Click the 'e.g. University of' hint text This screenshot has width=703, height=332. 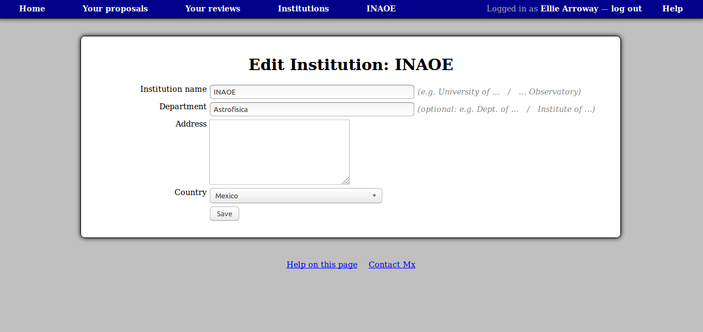pyautogui.click(x=499, y=92)
